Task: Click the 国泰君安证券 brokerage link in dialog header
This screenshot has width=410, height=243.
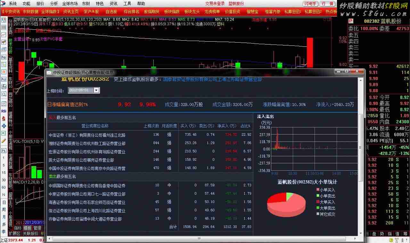Action: click(212, 79)
